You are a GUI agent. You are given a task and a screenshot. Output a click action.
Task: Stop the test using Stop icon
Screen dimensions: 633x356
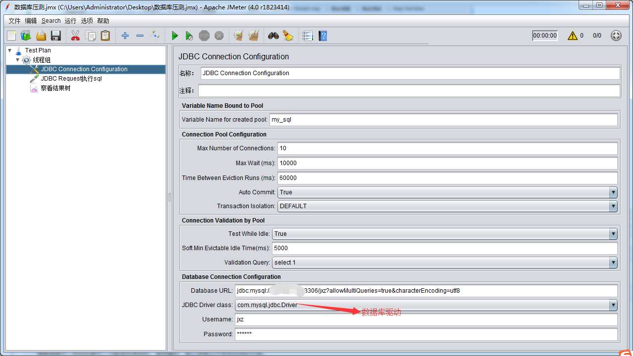click(x=204, y=36)
